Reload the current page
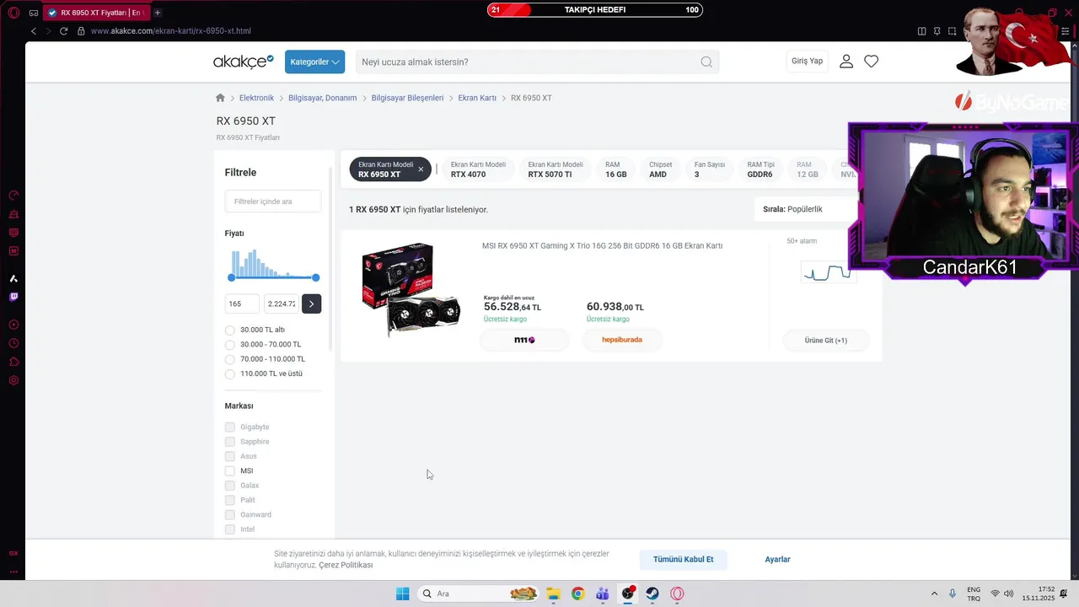Viewport: 1079px width, 607px height. (63, 31)
